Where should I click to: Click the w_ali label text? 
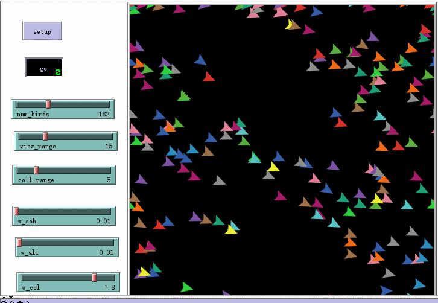[30, 253]
